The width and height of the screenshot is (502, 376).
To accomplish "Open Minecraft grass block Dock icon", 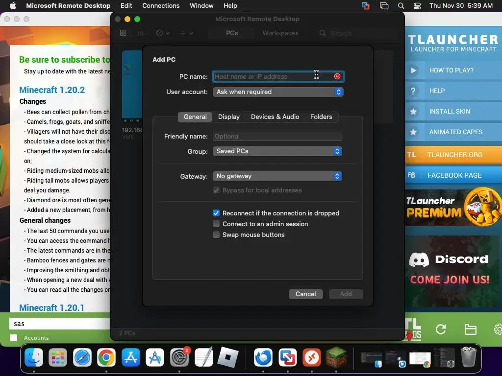I will pyautogui.click(x=336, y=356).
